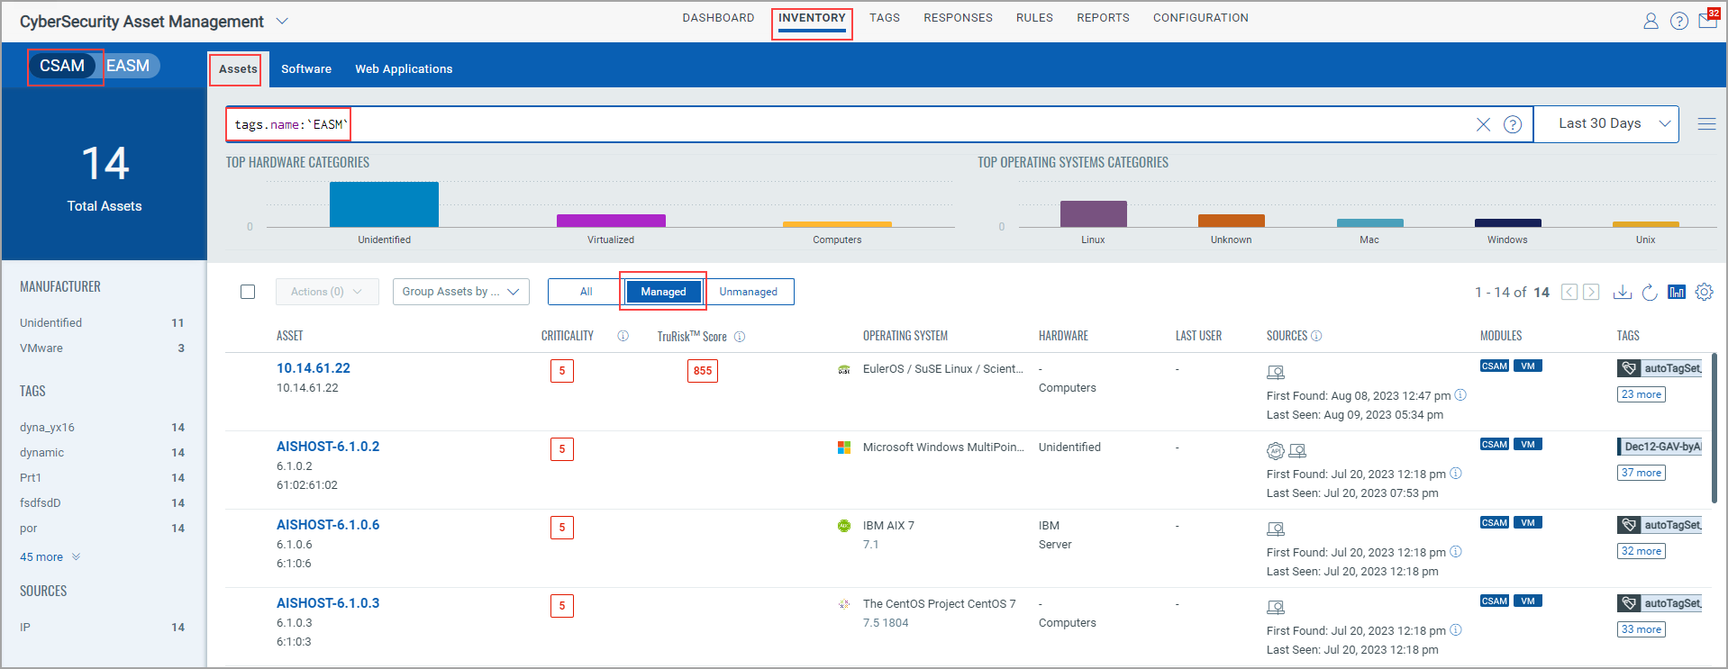The width and height of the screenshot is (1728, 669).
Task: Click the First Found info icon for 10.14.61.22
Action: (x=1460, y=395)
